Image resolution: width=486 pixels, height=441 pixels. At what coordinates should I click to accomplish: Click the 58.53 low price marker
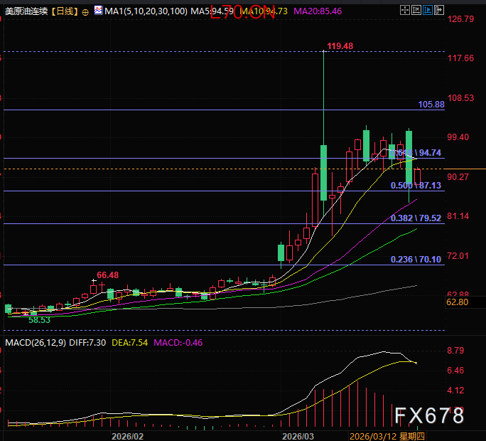point(39,321)
